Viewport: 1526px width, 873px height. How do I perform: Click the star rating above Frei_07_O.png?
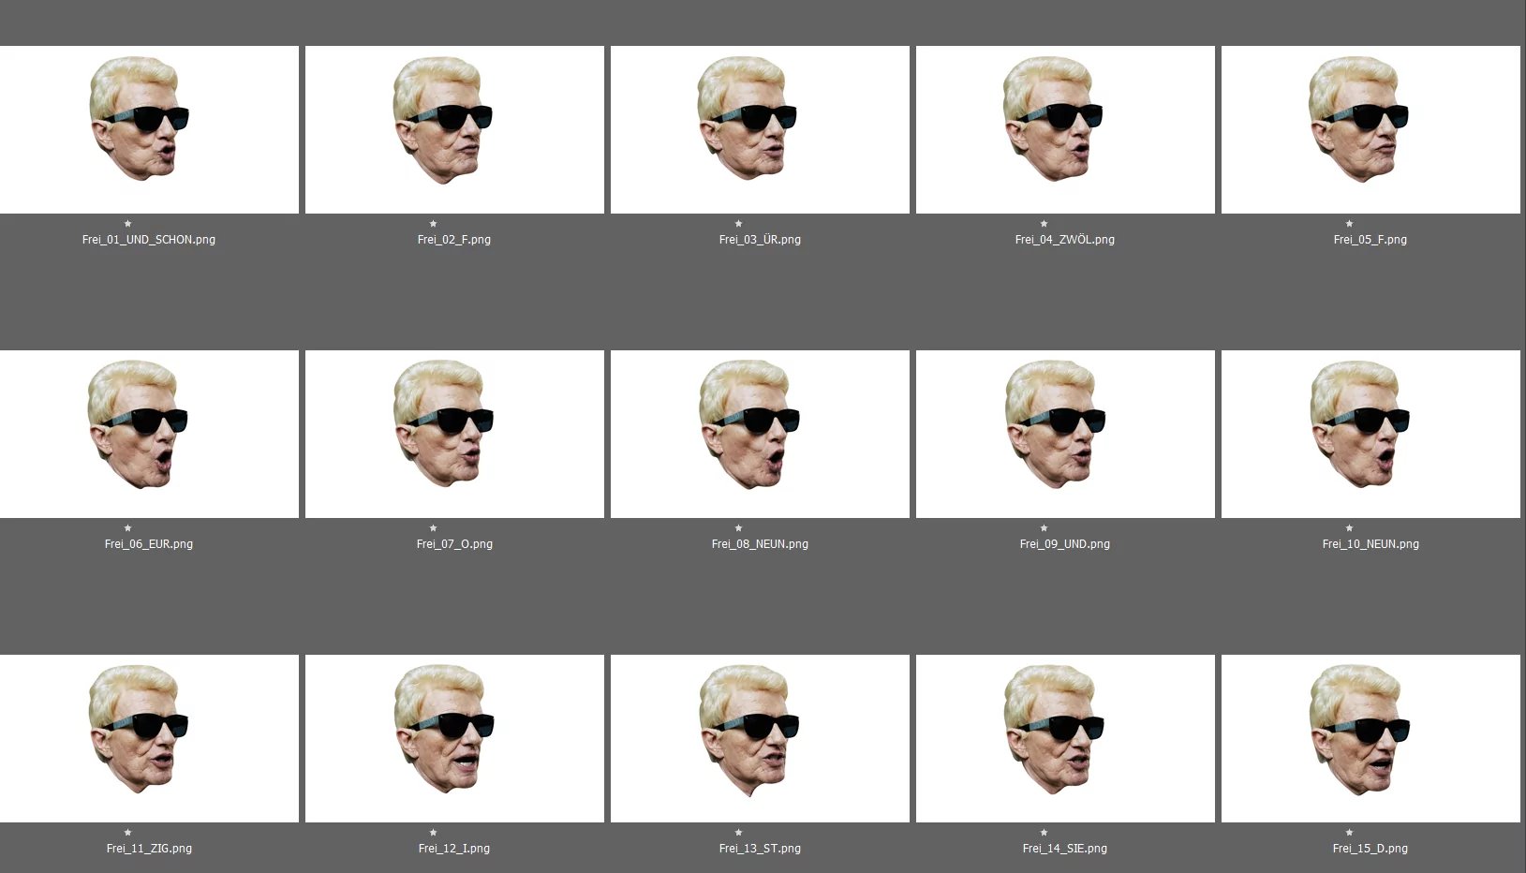click(x=434, y=528)
